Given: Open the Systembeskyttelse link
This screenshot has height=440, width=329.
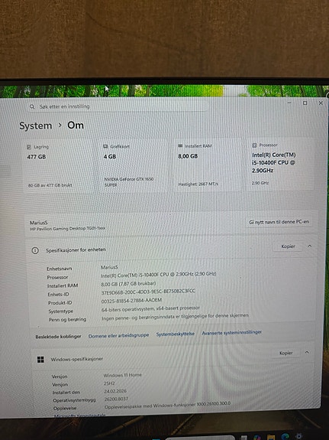Looking at the screenshot, I should point(176,334).
